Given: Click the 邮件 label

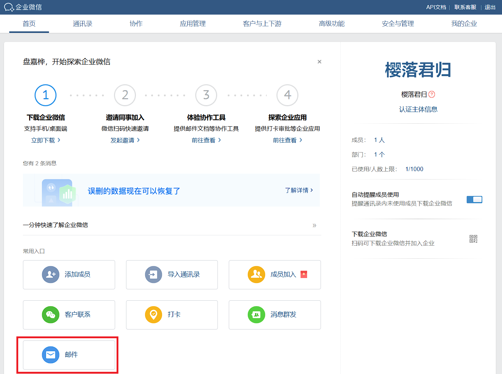Looking at the screenshot, I should click(71, 355).
